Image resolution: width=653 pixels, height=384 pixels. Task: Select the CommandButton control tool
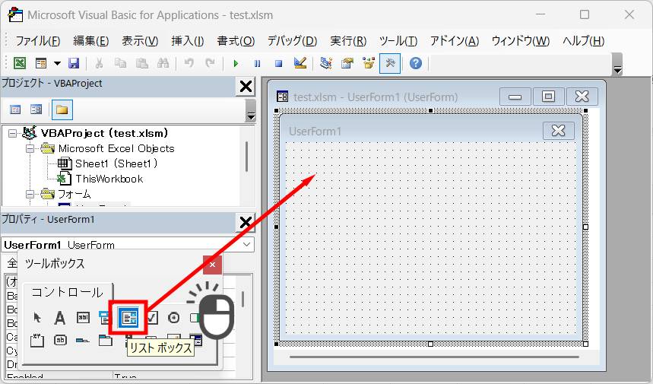click(60, 340)
